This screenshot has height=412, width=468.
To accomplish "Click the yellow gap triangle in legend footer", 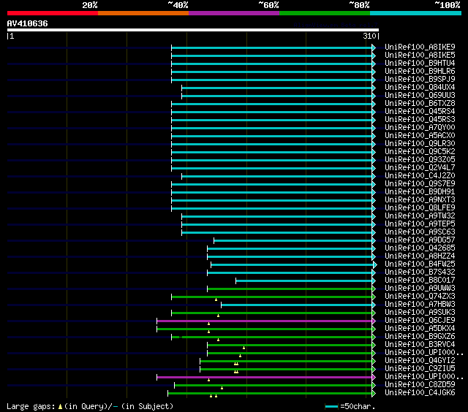I will [60, 407].
